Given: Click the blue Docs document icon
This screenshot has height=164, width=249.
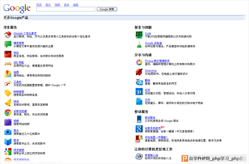Looking at the screenshot, I should click(x=139, y=101).
